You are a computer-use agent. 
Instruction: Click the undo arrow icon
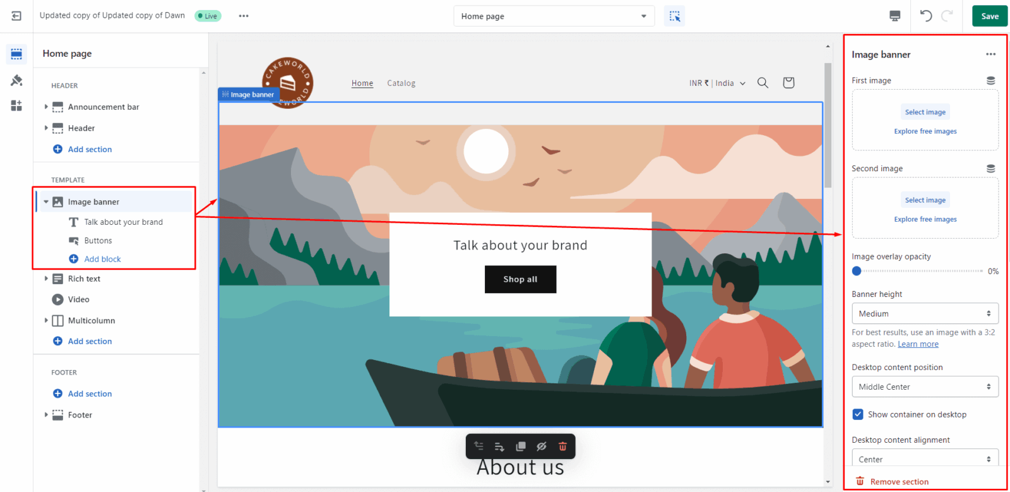click(925, 16)
